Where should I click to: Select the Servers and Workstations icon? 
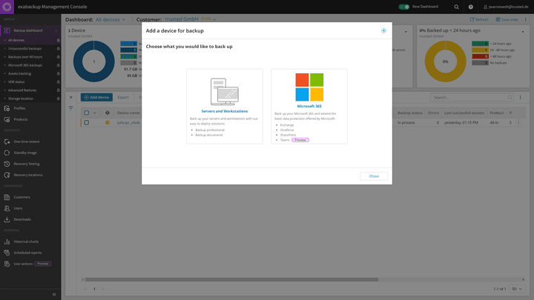coord(225,92)
